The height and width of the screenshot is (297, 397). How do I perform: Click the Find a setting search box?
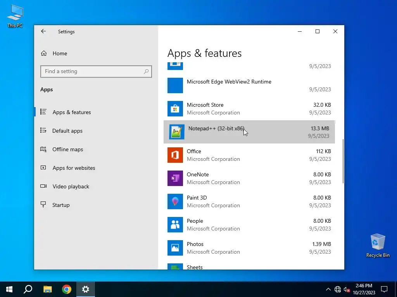coord(96,72)
